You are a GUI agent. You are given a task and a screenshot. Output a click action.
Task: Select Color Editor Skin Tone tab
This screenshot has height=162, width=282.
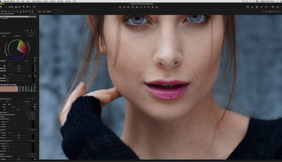point(30,36)
